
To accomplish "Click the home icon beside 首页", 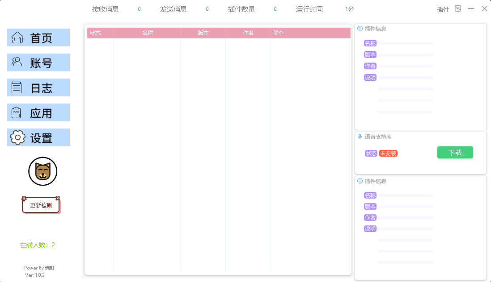I will [x=17, y=37].
